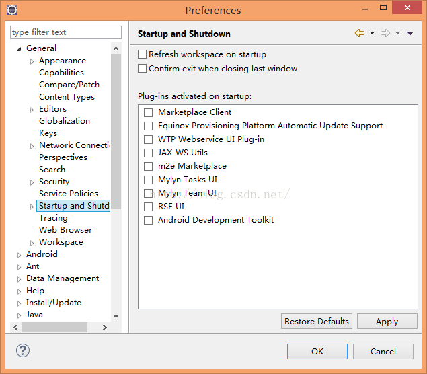Expand the Editors tree node
The width and height of the screenshot is (427, 374).
(x=32, y=110)
